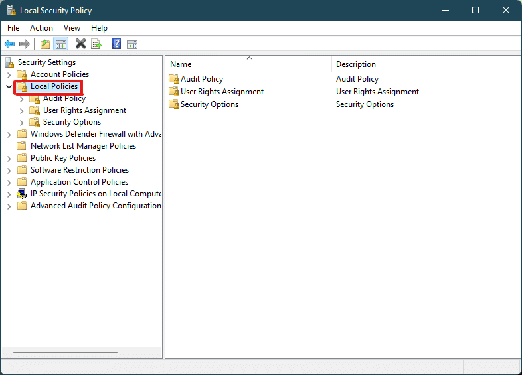Expand Account Policies node
This screenshot has height=375, width=522.
click(9, 75)
